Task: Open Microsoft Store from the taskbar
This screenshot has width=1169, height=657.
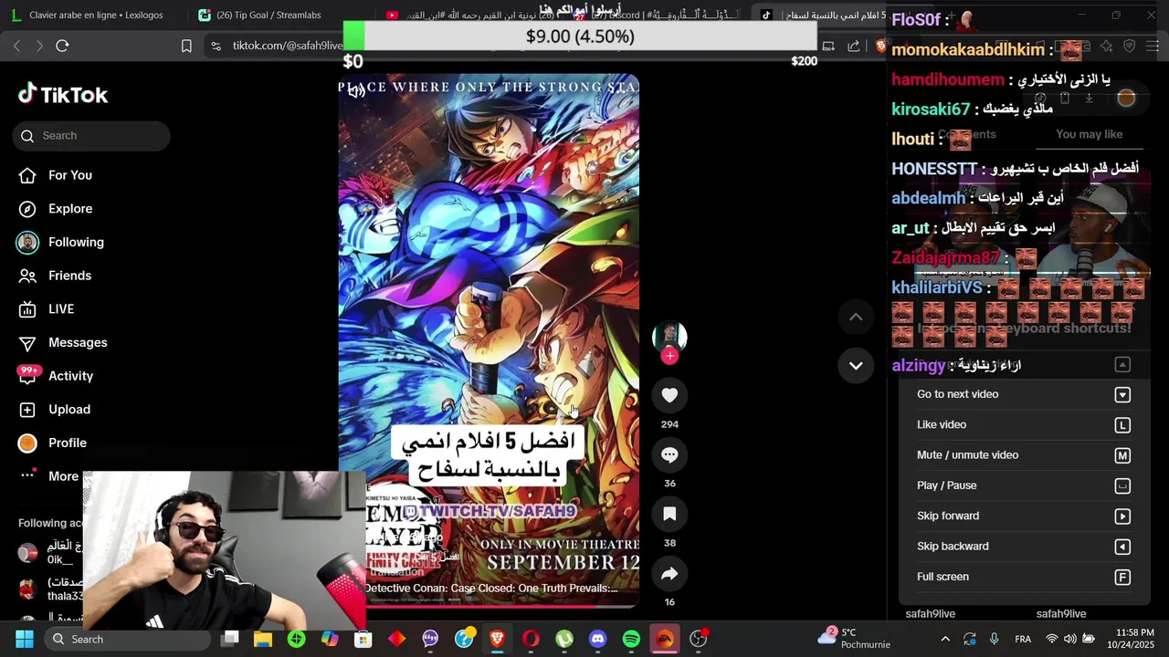Action: 363,639
